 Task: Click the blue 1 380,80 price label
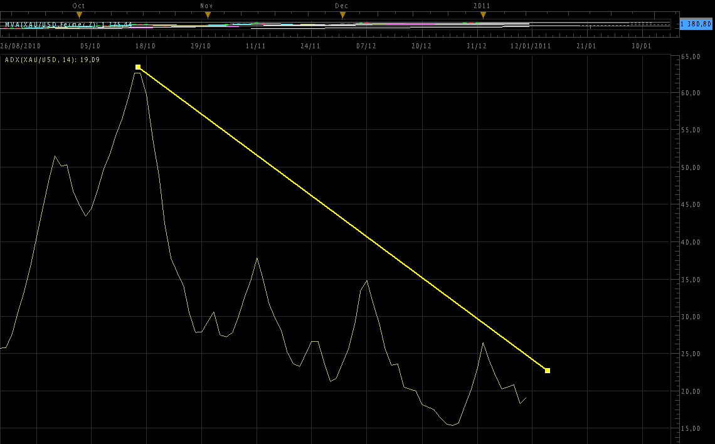click(696, 24)
